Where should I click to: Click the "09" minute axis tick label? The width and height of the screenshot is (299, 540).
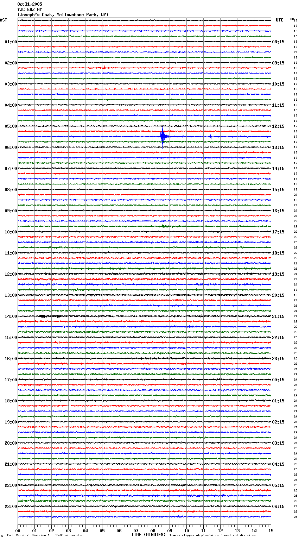pos(170,531)
